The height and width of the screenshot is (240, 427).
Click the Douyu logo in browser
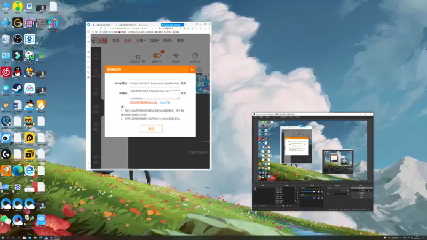pos(100,41)
